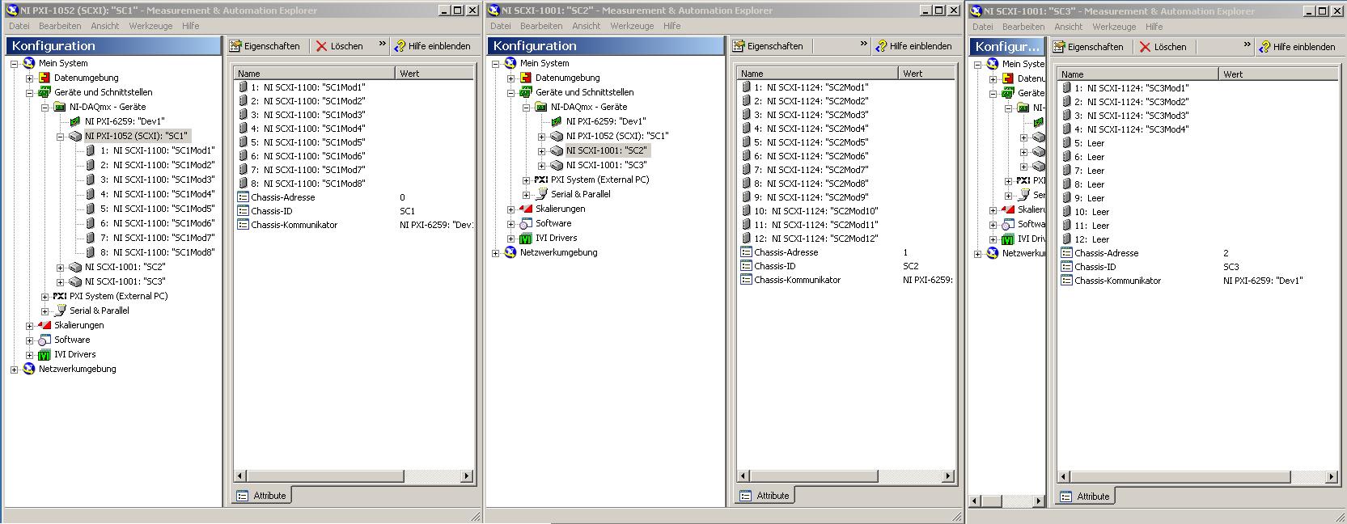
Task: Click the Chassis-Adresse attribute icon in SC1 window
Action: pyautogui.click(x=243, y=197)
